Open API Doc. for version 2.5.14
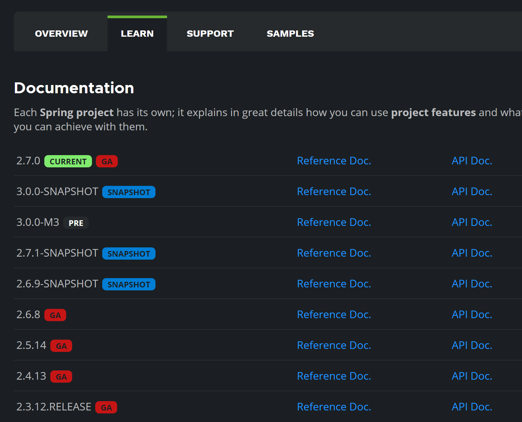 click(472, 345)
